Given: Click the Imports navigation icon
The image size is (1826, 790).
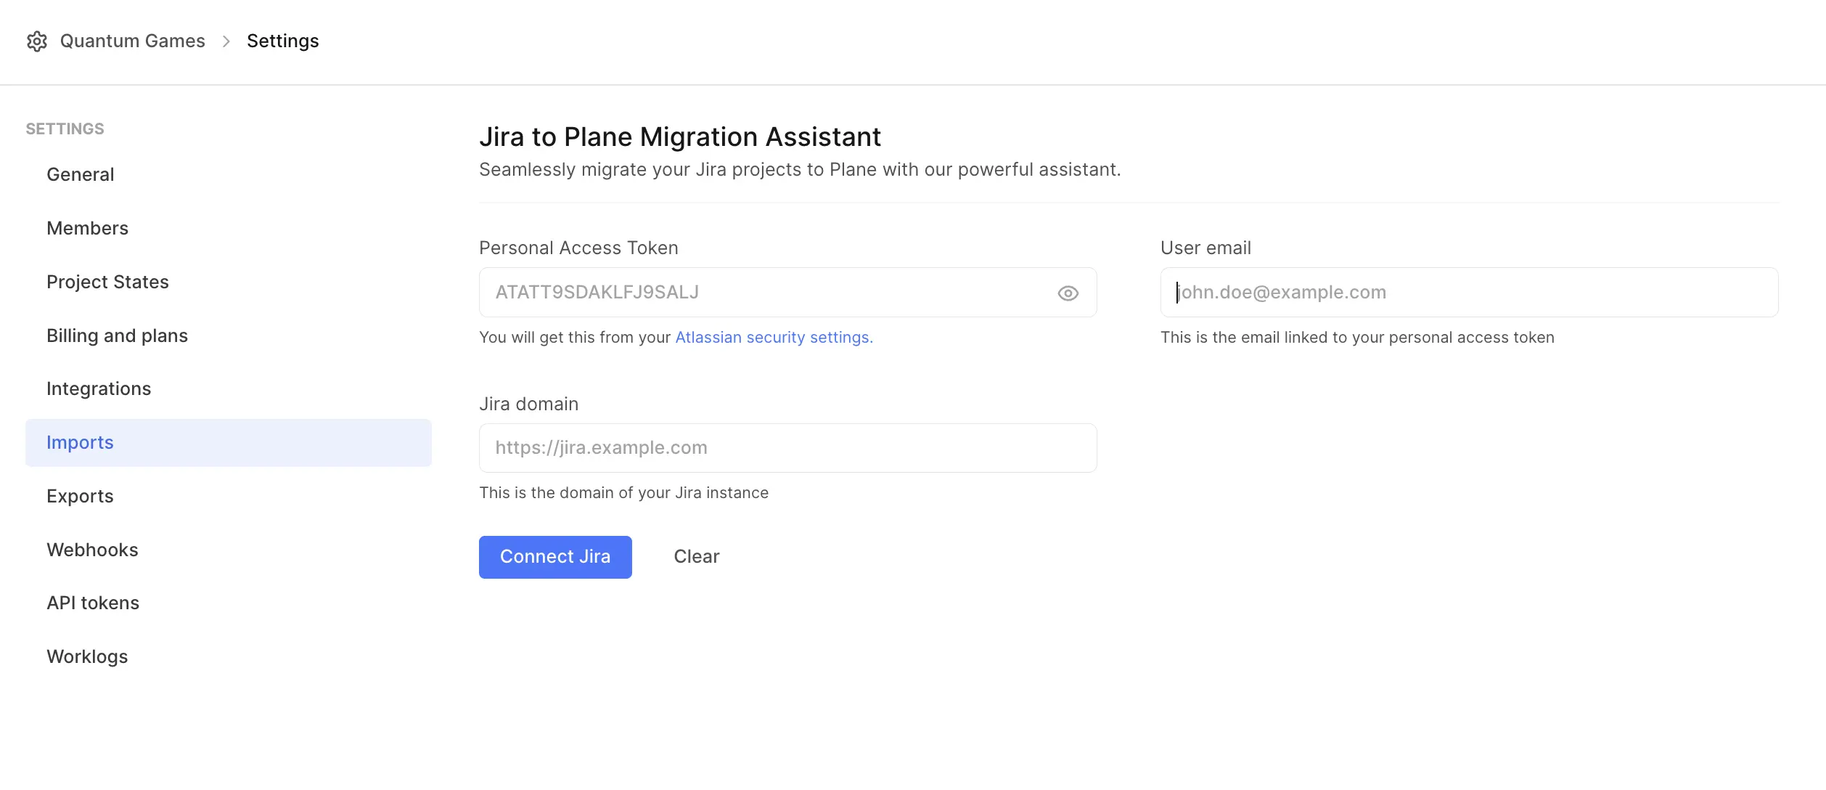Looking at the screenshot, I should tap(79, 441).
